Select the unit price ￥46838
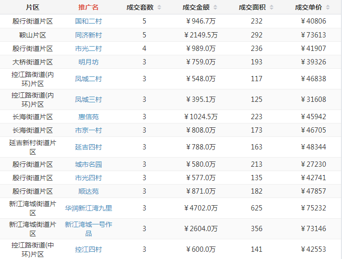This screenshot has width=342, height=259. 314,79
